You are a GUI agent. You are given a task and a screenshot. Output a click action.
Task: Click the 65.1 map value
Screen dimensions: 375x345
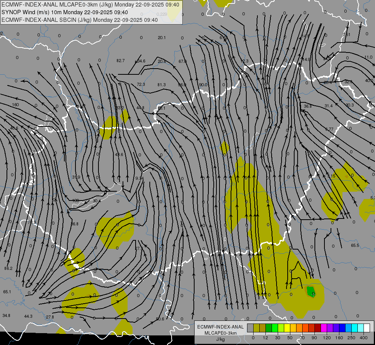[7, 292]
